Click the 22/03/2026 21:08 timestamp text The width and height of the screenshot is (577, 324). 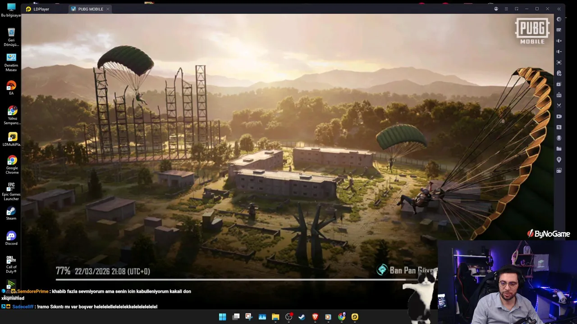click(x=112, y=271)
